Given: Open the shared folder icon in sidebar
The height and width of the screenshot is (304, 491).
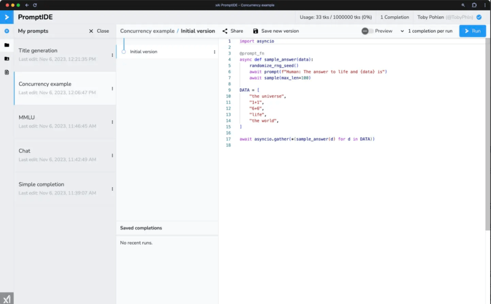Looking at the screenshot, I should point(7,59).
